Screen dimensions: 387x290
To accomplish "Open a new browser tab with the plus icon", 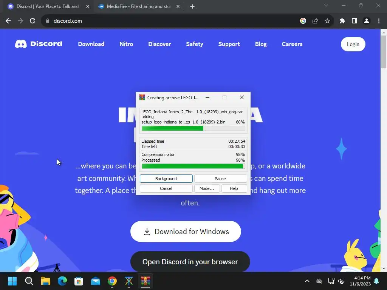I will 192,6.
